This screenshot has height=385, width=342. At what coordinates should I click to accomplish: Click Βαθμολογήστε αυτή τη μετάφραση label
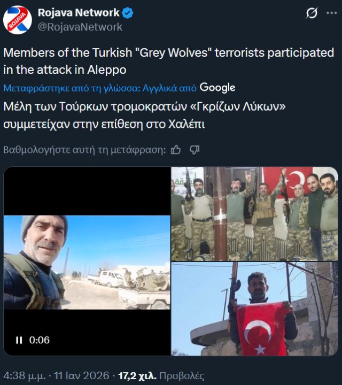(84, 150)
